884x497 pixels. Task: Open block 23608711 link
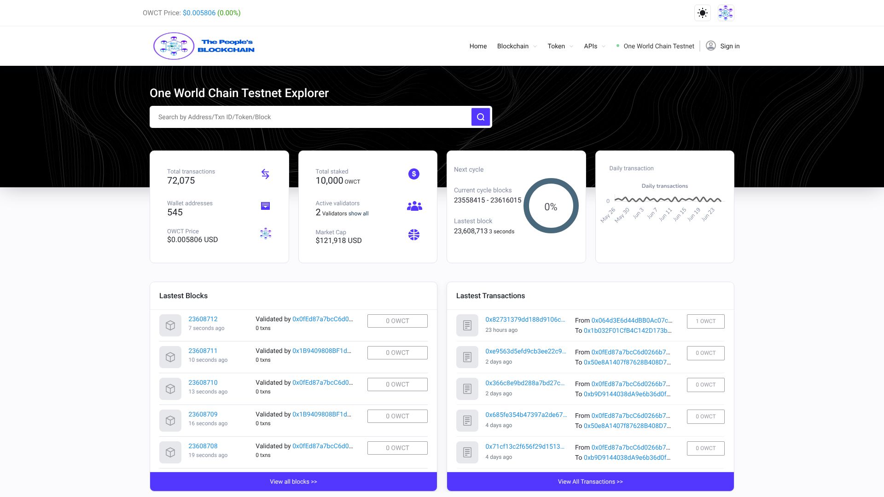click(203, 351)
